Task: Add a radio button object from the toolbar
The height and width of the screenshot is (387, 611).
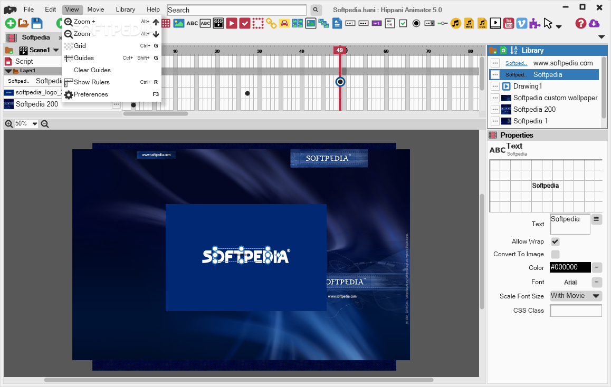Action: 416,23
